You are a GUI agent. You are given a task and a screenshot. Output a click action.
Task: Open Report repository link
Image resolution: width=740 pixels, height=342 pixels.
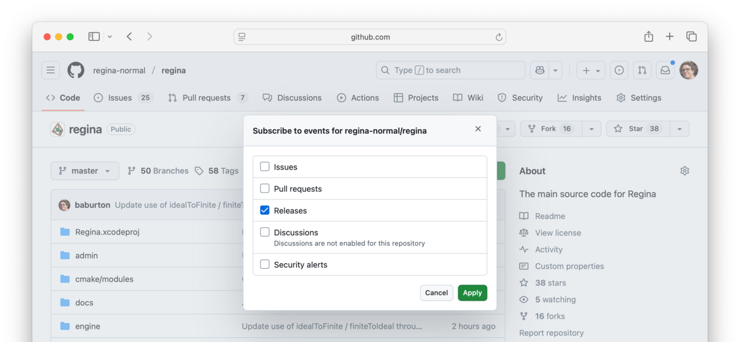551,333
